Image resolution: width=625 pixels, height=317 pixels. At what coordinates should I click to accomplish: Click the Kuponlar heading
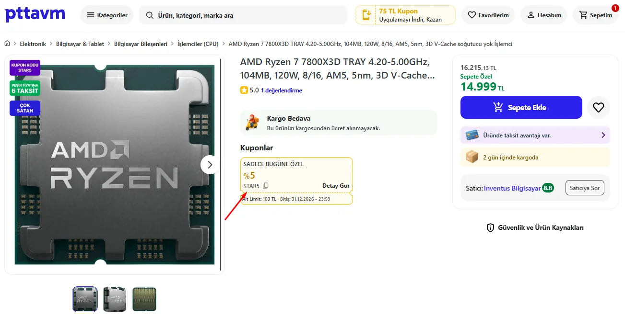(257, 147)
